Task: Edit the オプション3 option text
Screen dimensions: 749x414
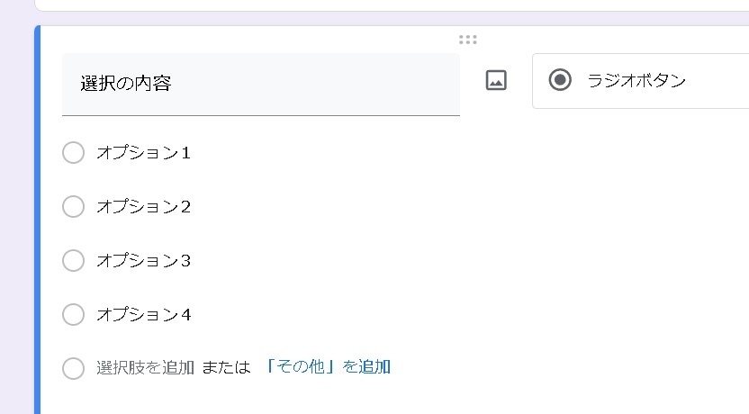Action: pyautogui.click(x=144, y=261)
